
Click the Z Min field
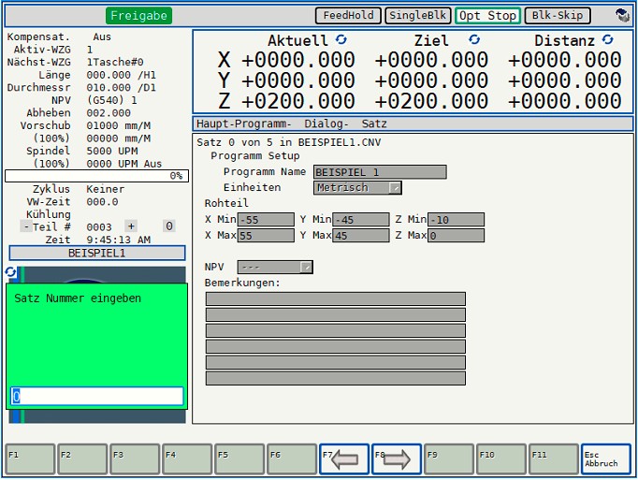click(457, 220)
